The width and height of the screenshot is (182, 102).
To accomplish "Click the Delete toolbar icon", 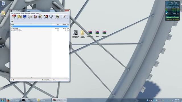I will pos(35,17).
